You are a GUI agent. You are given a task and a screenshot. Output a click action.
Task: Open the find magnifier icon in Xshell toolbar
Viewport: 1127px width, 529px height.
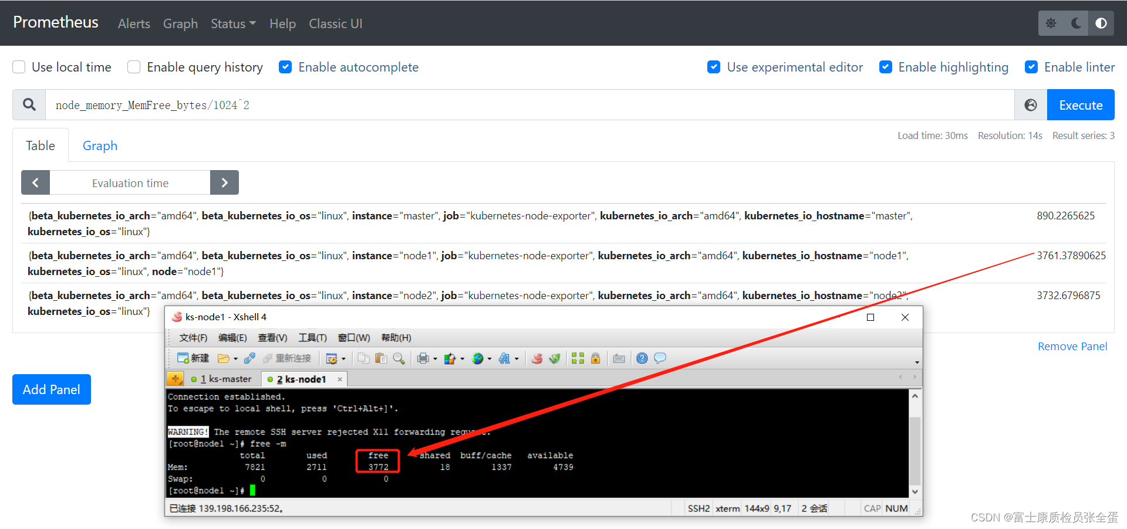(399, 358)
